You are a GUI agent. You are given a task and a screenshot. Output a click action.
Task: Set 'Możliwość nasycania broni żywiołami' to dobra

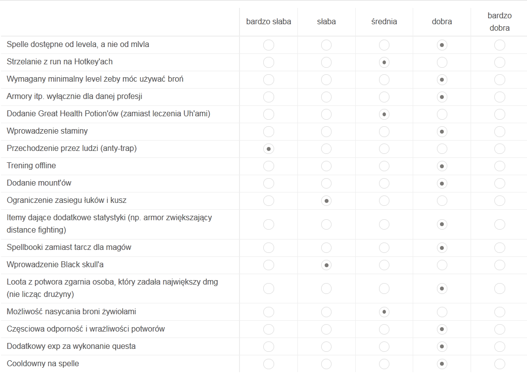[442, 312]
